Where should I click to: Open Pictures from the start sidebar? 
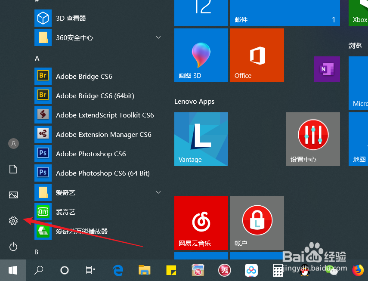(x=13, y=195)
